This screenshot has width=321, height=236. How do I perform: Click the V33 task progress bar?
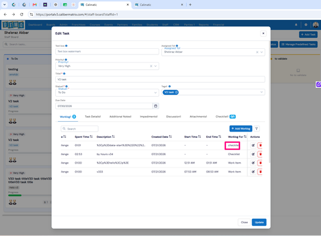pos(30,195)
